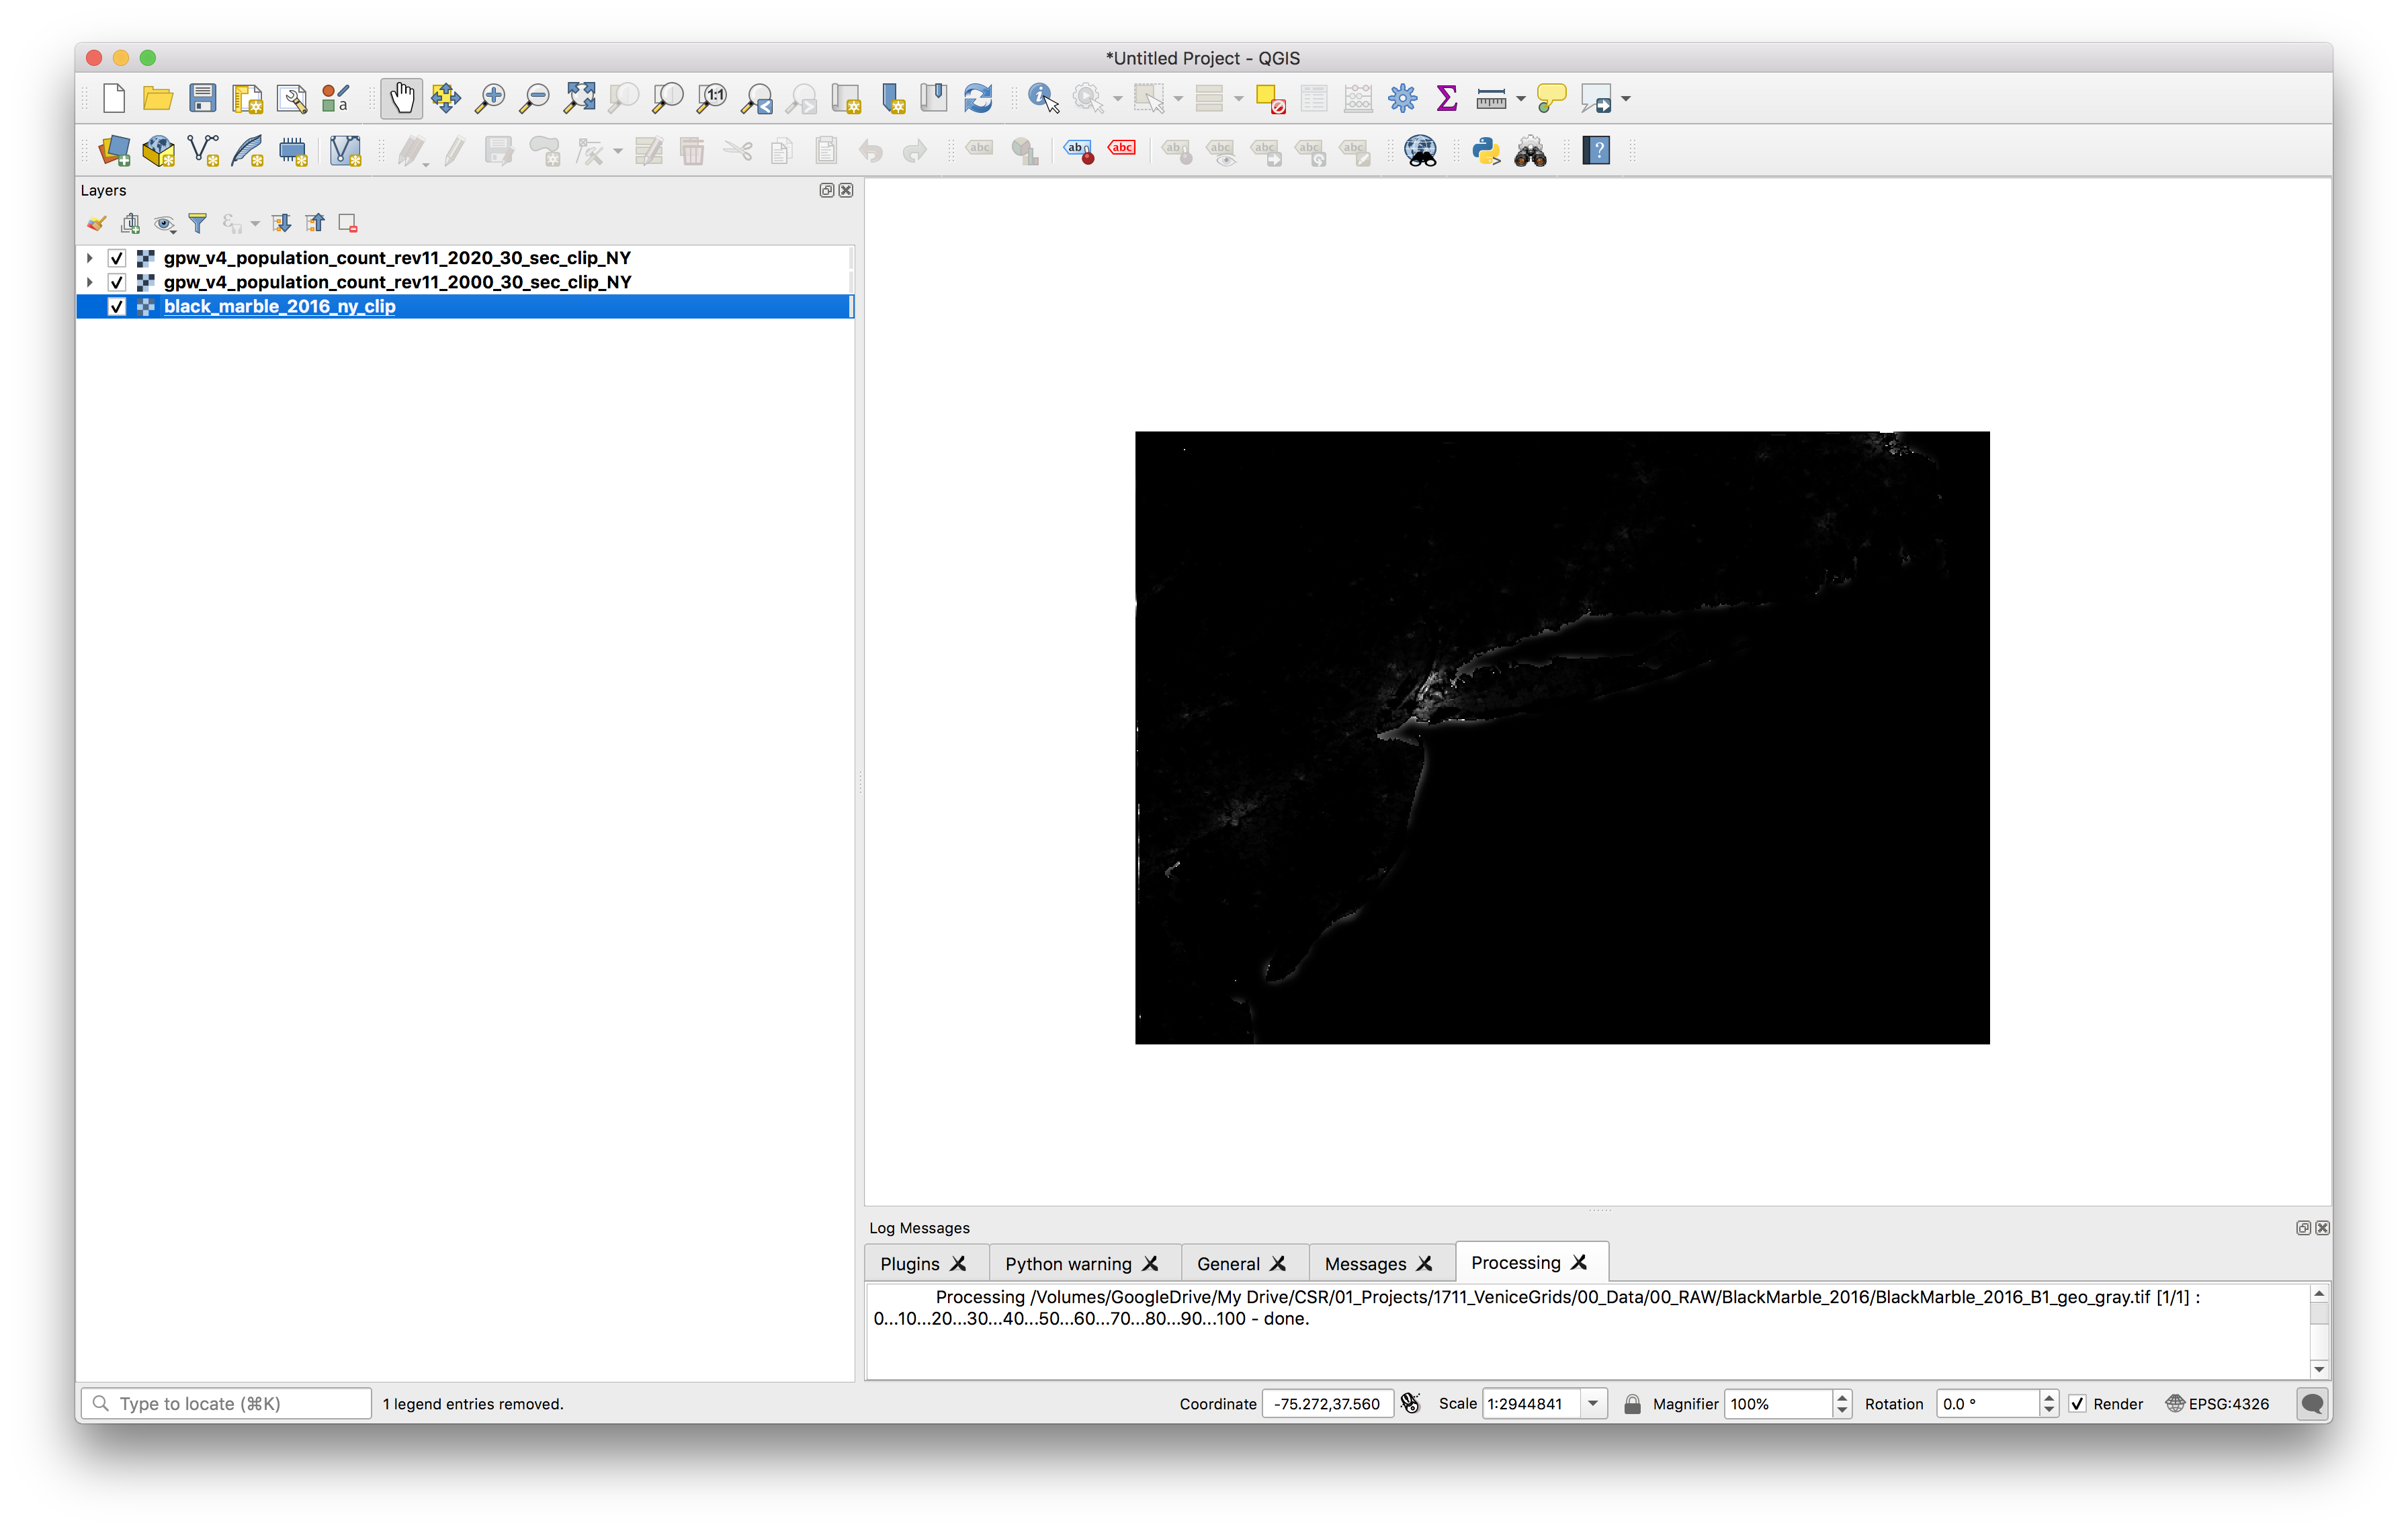This screenshot has height=1531, width=2408.
Task: Uncheck the 2020 population count layer
Action: (x=117, y=258)
